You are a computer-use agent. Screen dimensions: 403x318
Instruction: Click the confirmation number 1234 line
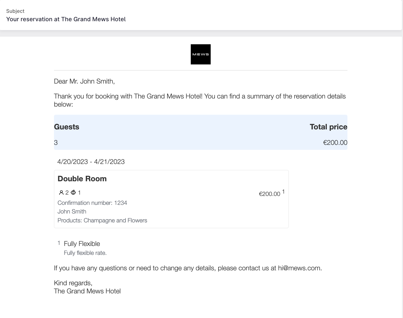(92, 203)
